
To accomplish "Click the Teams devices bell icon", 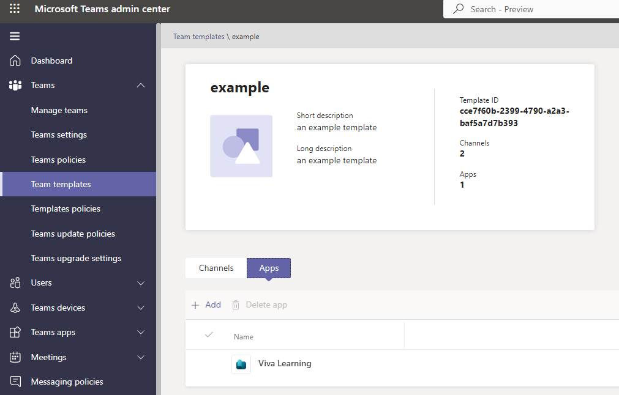I will (x=15, y=308).
